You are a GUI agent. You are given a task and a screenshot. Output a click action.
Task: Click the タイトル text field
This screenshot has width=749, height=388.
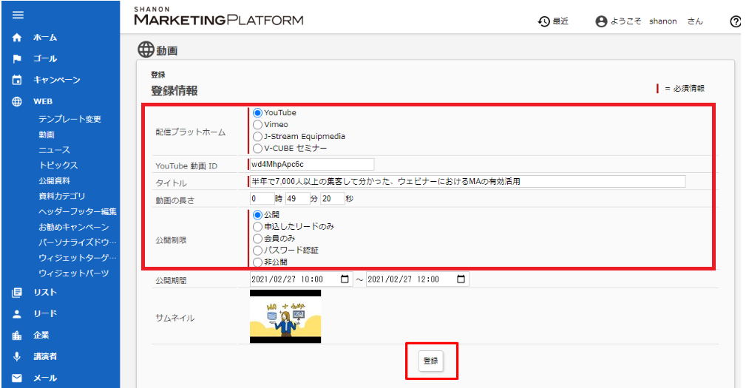click(467, 181)
